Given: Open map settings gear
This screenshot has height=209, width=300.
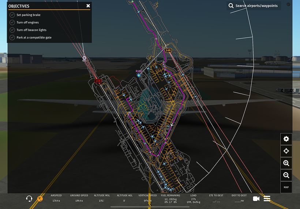Looking at the screenshot, I should point(286,139).
